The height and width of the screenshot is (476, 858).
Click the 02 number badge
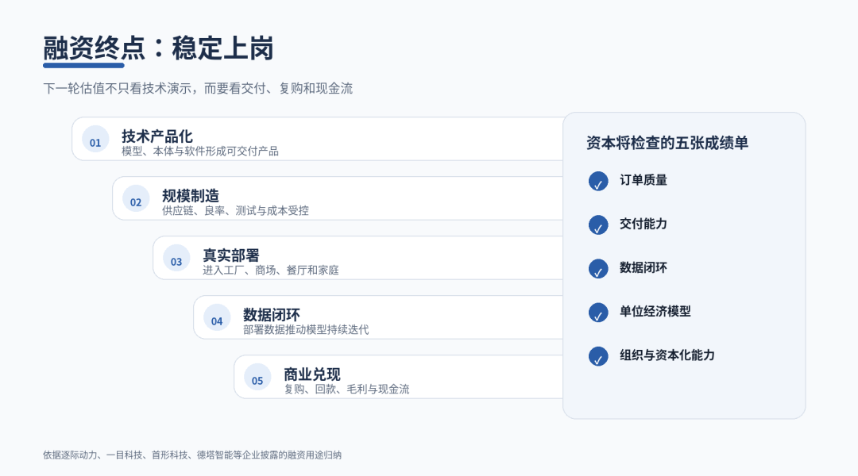136,198
